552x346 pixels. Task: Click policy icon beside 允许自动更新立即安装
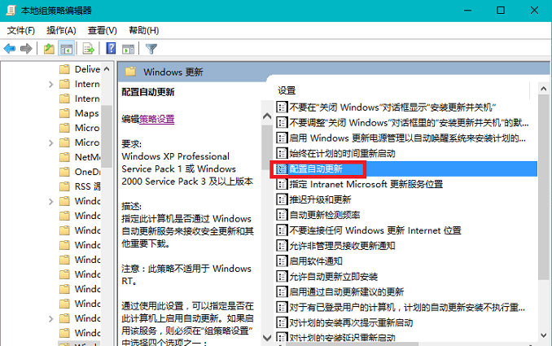(281, 277)
